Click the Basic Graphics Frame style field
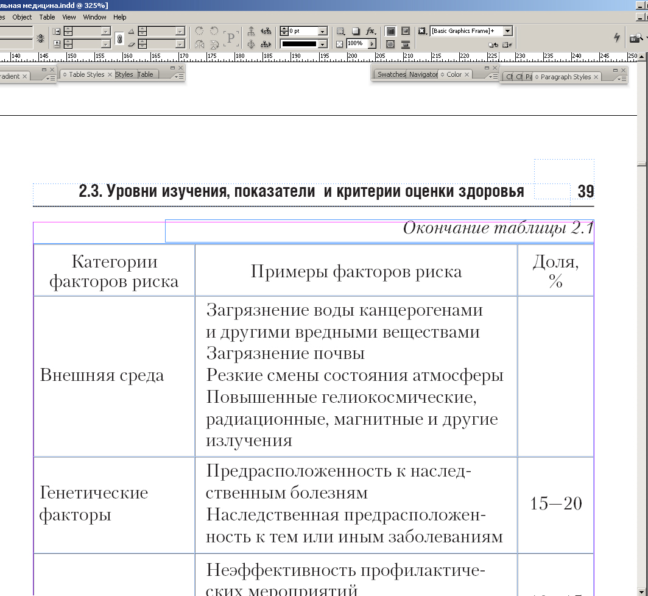 pos(467,31)
